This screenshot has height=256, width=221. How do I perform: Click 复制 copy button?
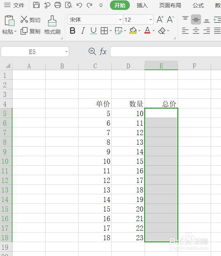pos(31,31)
